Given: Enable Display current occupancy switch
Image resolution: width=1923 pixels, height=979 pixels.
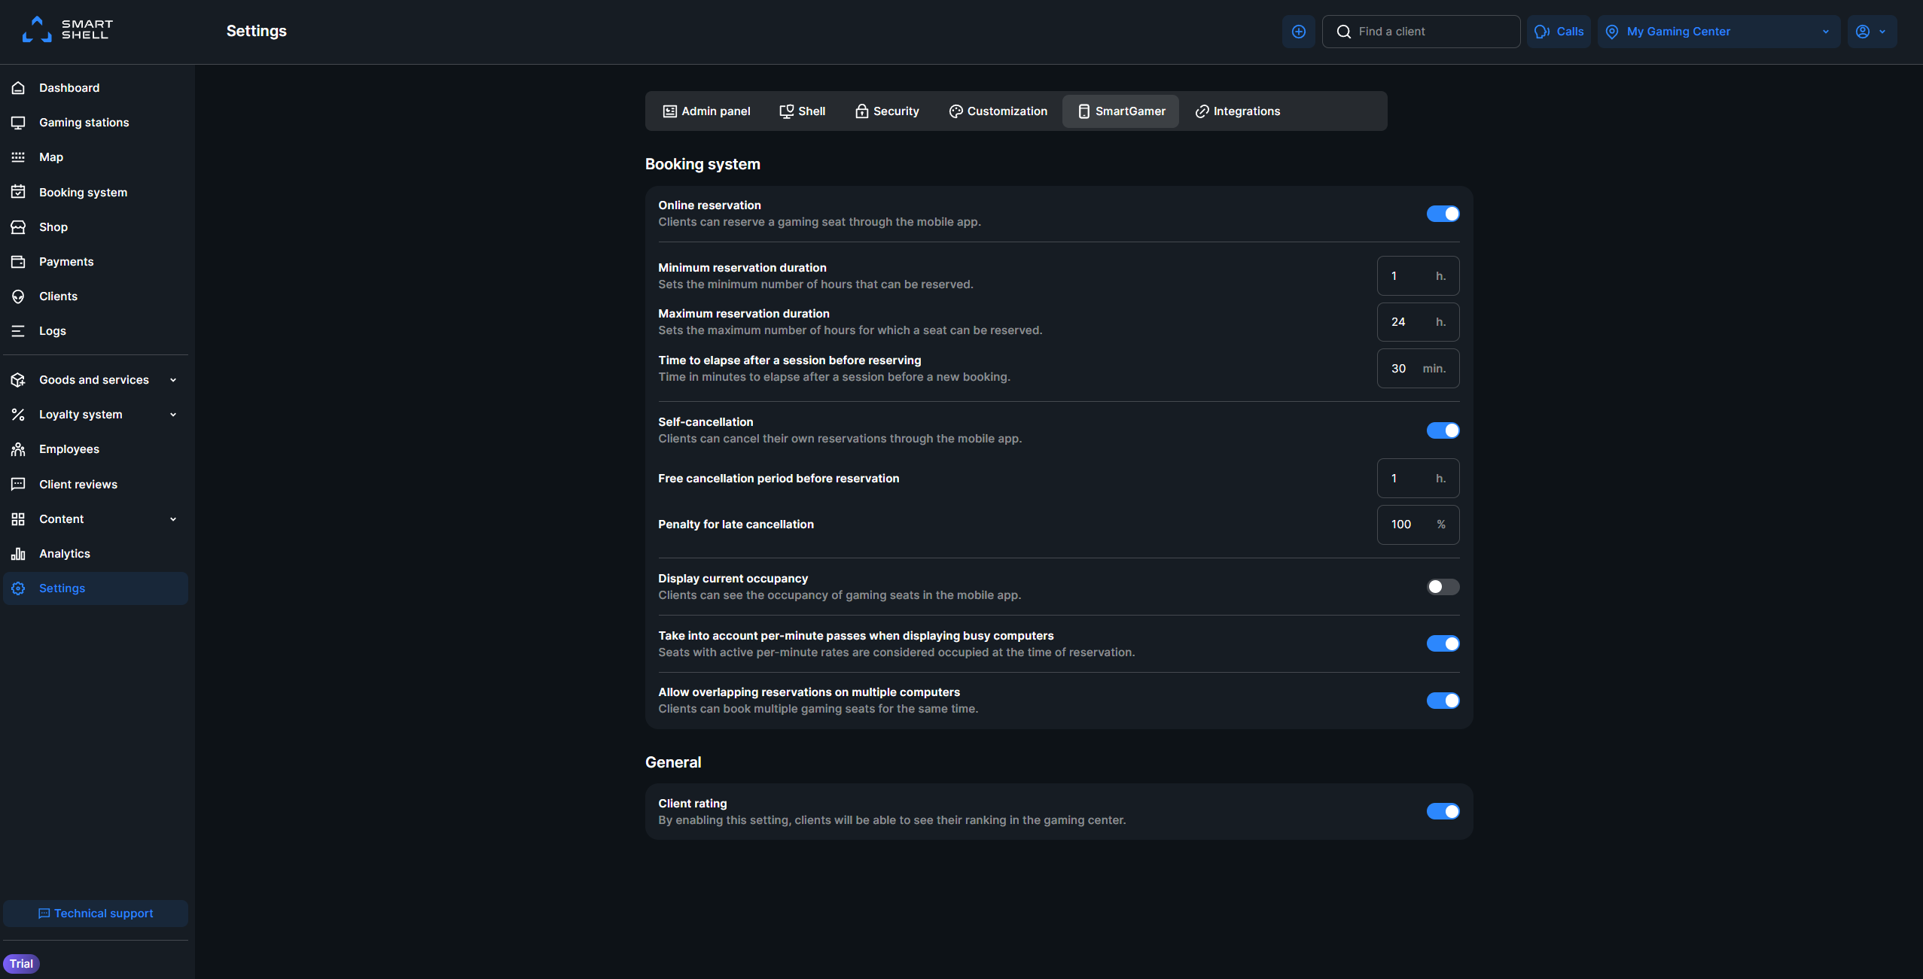Looking at the screenshot, I should pos(1443,587).
